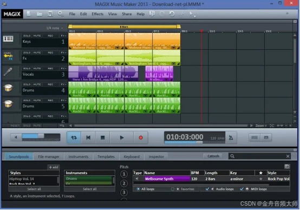
Task: Click the Soundpools refresh icon
Action: coord(287,166)
